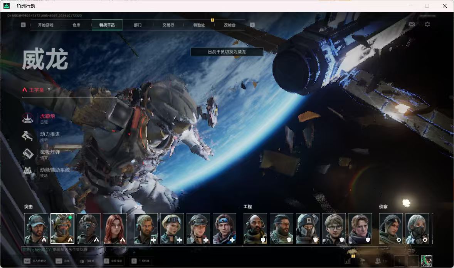This screenshot has height=268, width=454.
Task: Select the 磁吸炸弹 skill icon
Action: click(28, 154)
